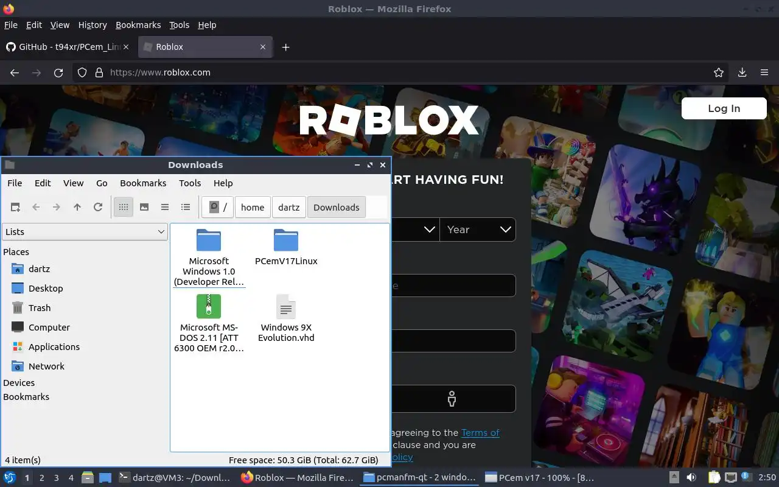The height and width of the screenshot is (487, 779).
Task: Reload the Roblox page
Action: tap(58, 72)
